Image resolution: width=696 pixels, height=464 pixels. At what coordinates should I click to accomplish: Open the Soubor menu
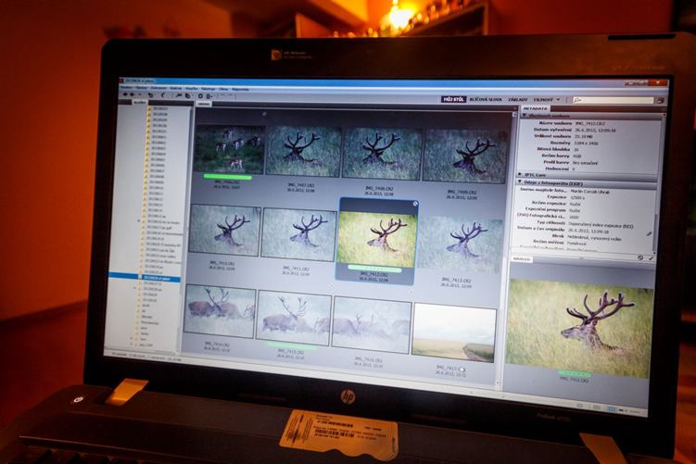click(127, 88)
